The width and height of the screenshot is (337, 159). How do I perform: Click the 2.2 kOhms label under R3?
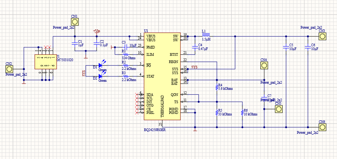(x=129, y=79)
